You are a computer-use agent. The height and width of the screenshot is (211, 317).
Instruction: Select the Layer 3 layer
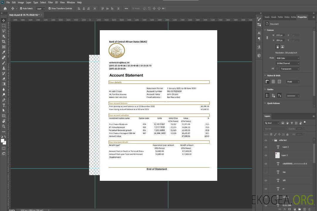pyautogui.click(x=285, y=155)
